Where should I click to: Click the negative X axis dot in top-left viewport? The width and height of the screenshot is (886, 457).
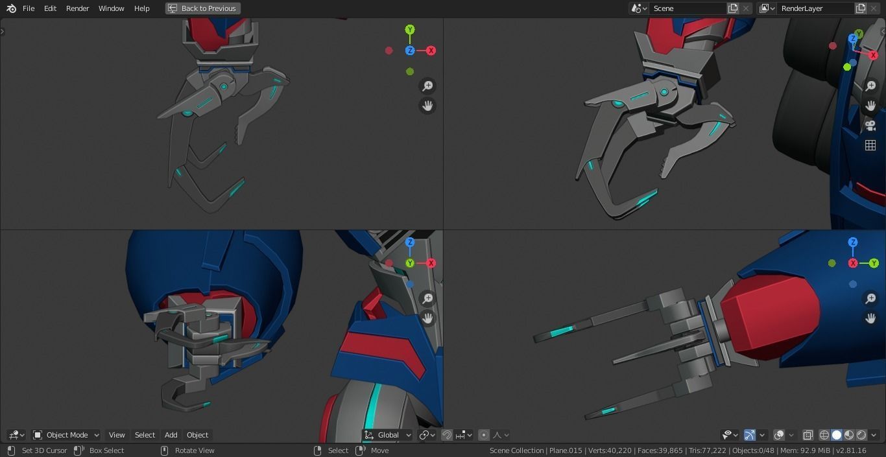(389, 51)
